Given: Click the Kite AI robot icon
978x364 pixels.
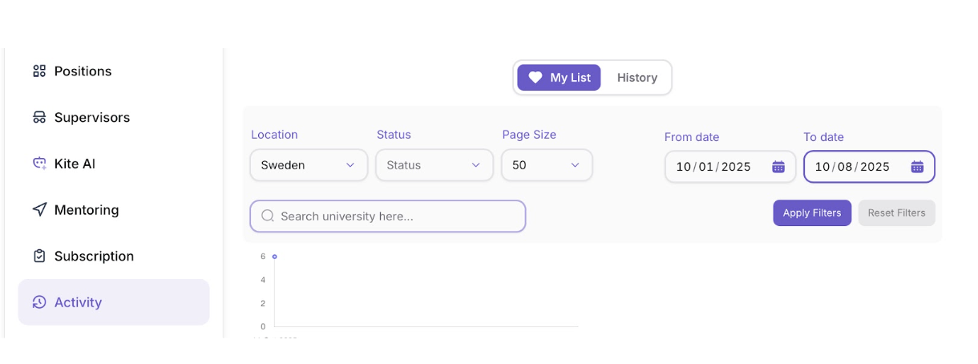Looking at the screenshot, I should tap(39, 164).
